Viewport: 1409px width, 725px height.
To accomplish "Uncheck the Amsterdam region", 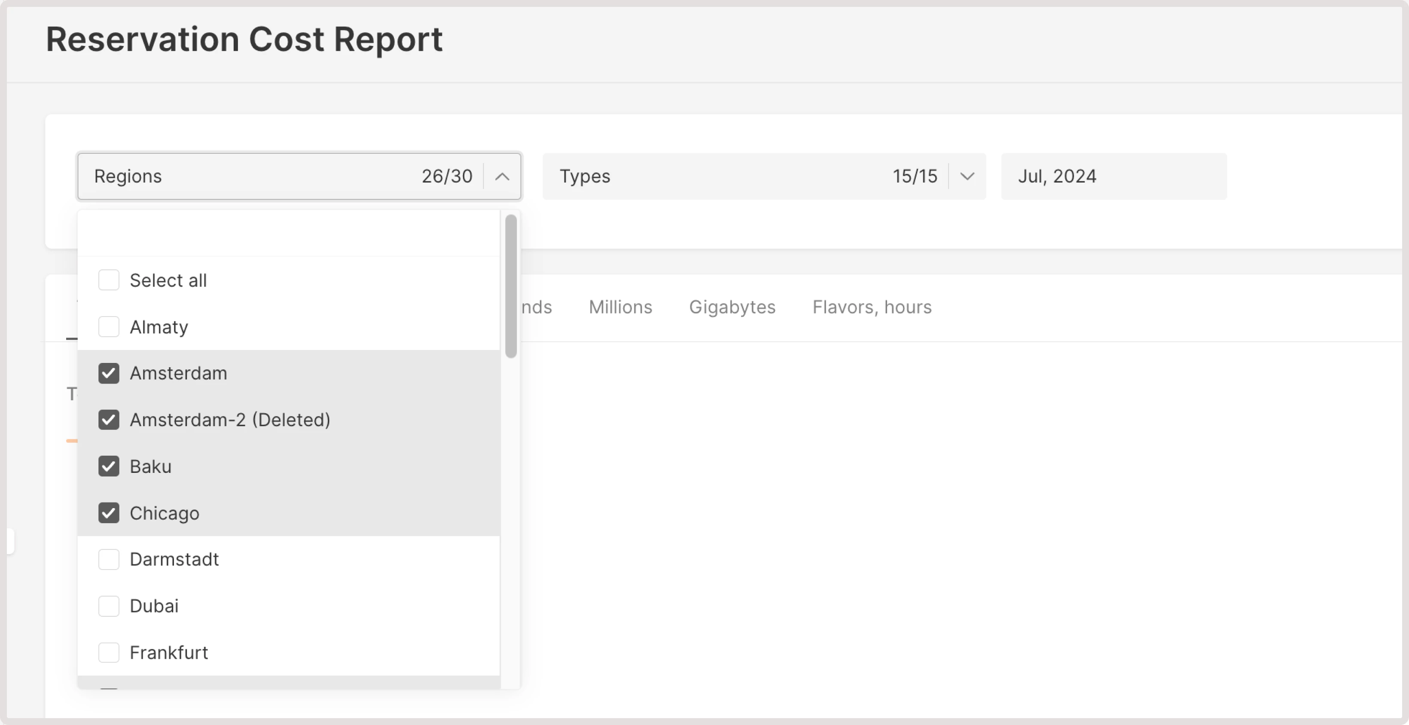I will point(109,373).
